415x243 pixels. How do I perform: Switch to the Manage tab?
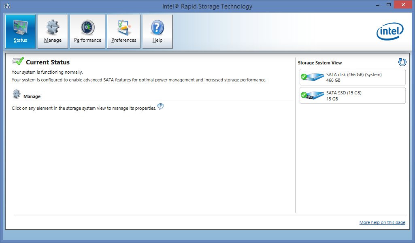[53, 32]
